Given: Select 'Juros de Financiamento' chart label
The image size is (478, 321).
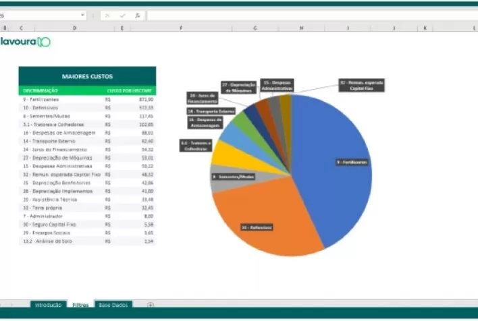Looking at the screenshot, I should [203, 98].
